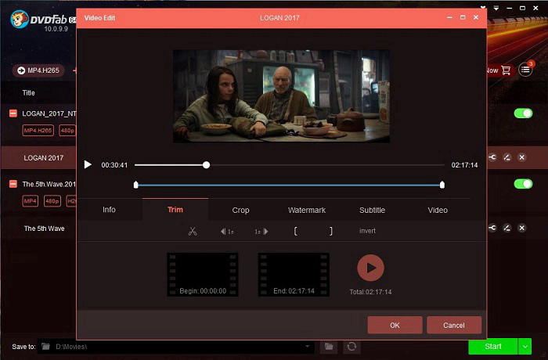Click the playback position slider knob

point(206,165)
